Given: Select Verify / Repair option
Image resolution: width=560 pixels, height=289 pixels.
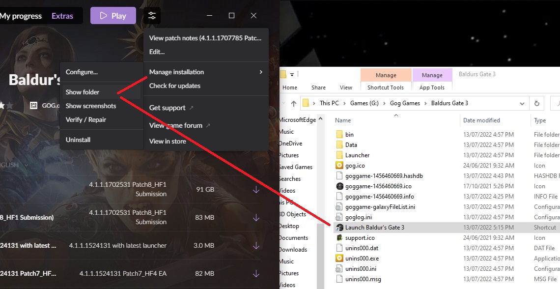Looking at the screenshot, I should [x=85, y=119].
